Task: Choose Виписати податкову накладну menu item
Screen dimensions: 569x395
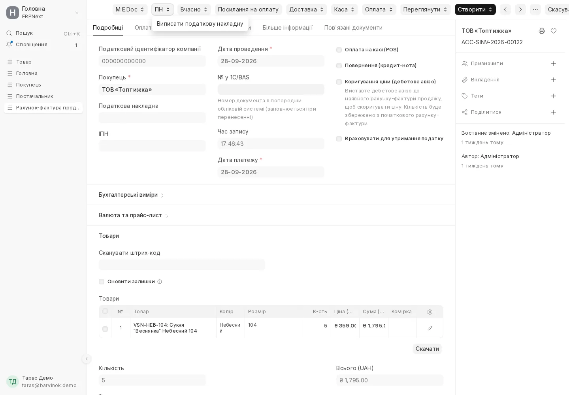Action: click(x=200, y=24)
